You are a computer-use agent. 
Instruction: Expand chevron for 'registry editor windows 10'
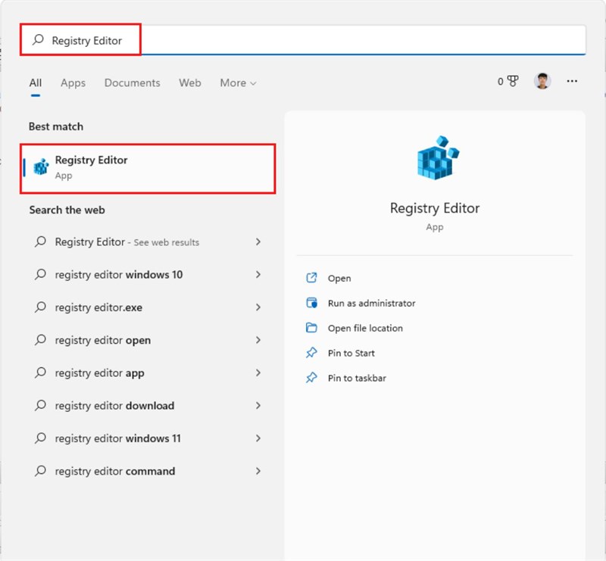[x=258, y=274]
